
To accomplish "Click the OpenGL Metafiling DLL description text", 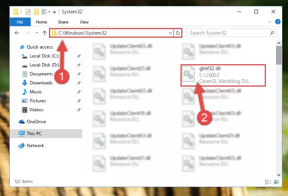I will pos(224,81).
